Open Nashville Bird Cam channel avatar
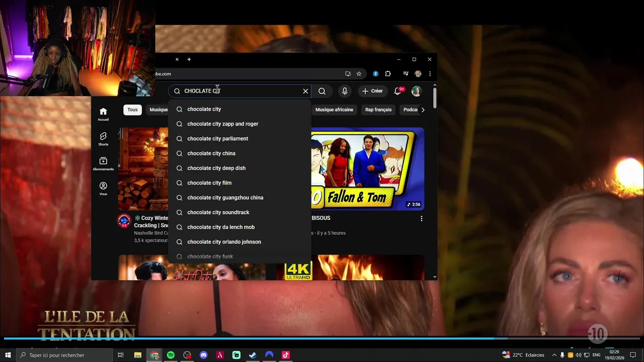 [x=124, y=221]
